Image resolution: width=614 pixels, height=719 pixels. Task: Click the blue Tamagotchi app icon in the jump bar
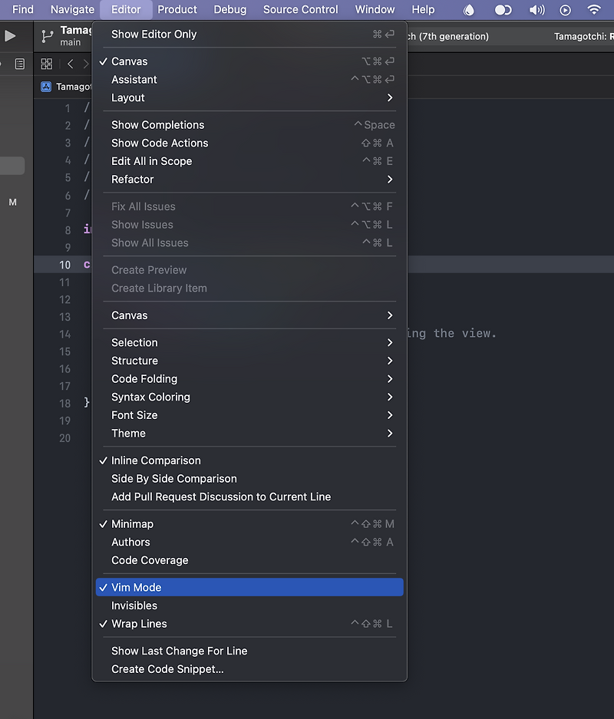point(48,87)
